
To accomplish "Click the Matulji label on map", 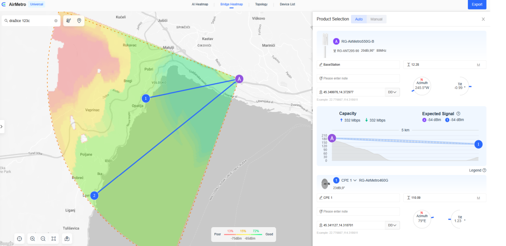I will click(168, 48).
